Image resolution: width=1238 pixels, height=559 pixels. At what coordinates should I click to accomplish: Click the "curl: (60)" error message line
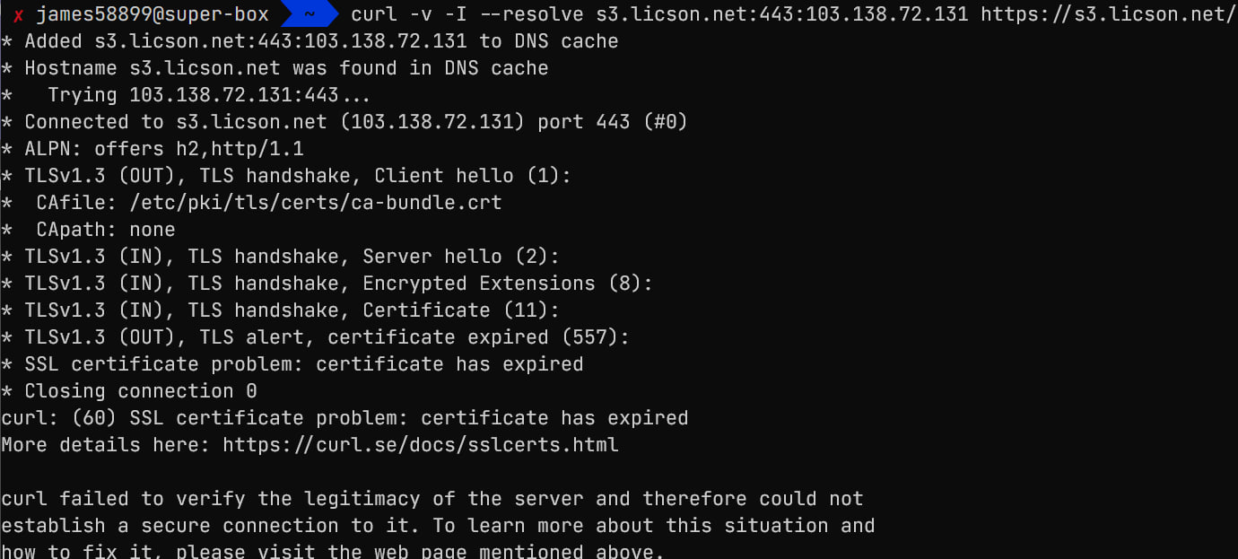(344, 418)
